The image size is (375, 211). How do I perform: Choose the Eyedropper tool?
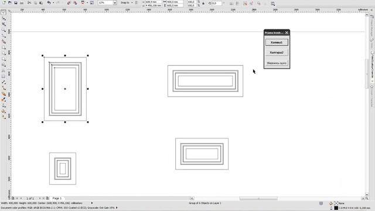[x=4, y=100]
